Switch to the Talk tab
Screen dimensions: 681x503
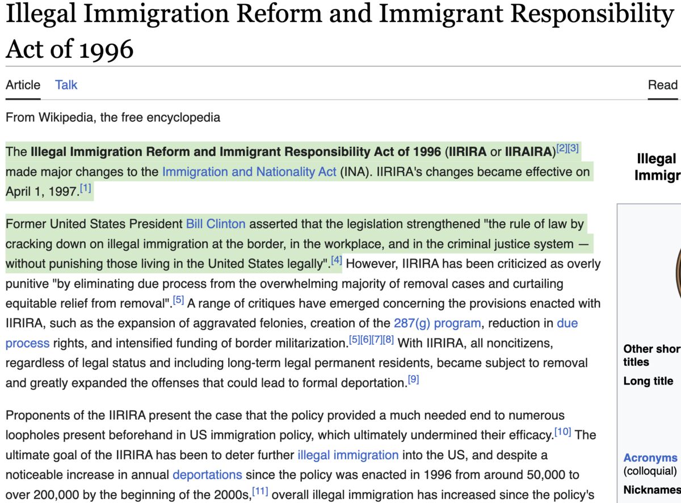click(66, 84)
